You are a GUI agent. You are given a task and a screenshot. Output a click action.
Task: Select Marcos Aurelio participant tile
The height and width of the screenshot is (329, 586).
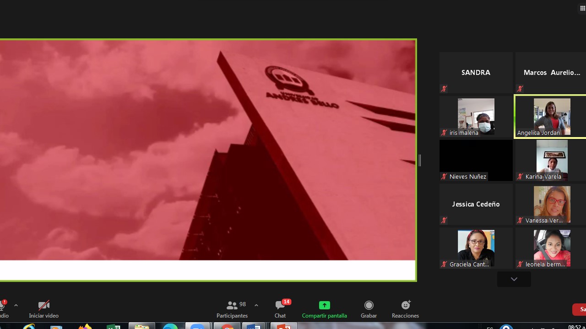click(x=551, y=73)
